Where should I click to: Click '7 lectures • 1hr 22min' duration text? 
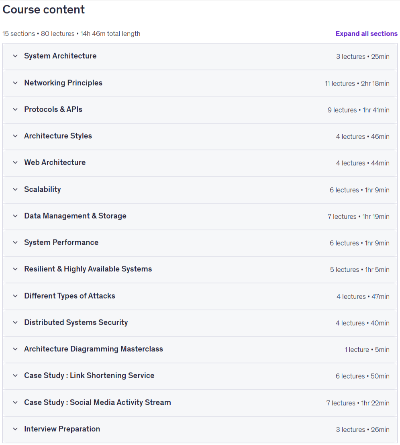point(358,403)
